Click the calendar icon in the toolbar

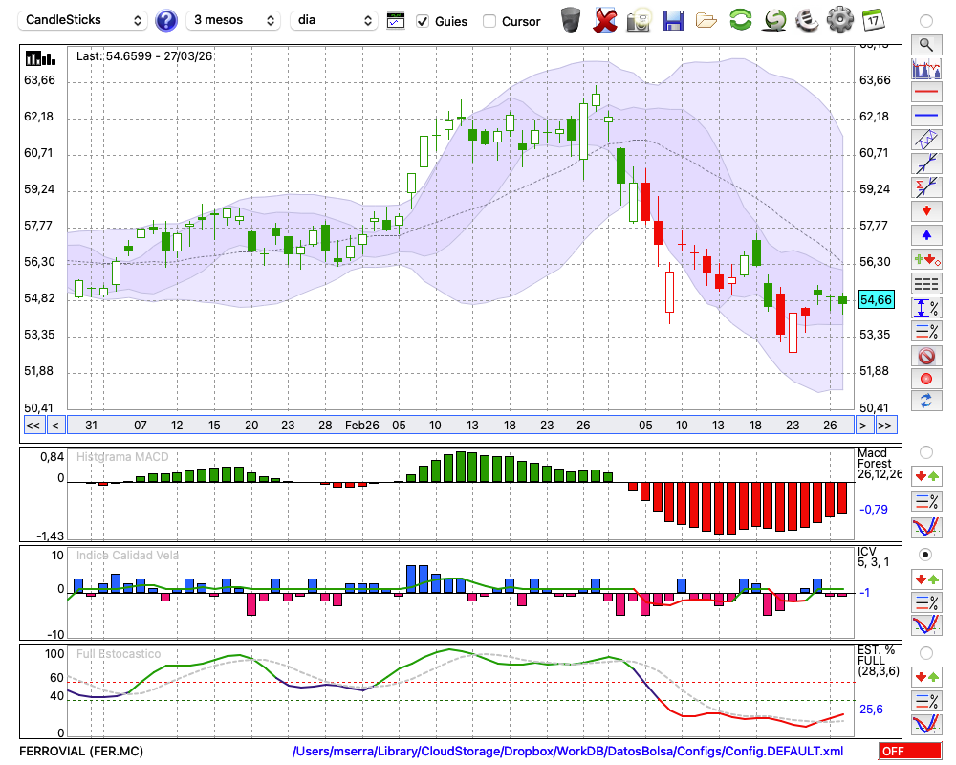point(873,20)
